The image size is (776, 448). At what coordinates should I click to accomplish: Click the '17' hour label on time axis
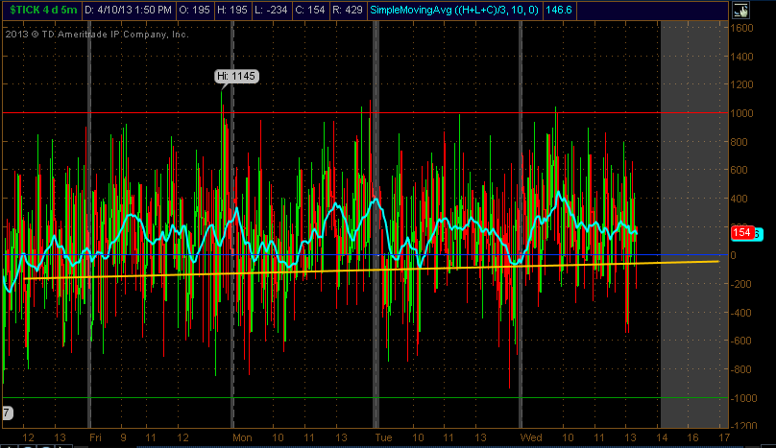[724, 437]
